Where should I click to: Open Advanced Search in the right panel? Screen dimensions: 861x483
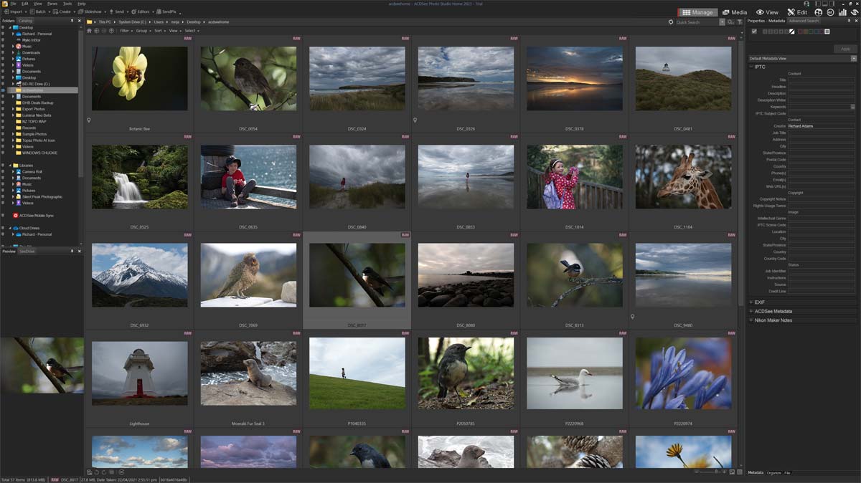coord(804,21)
